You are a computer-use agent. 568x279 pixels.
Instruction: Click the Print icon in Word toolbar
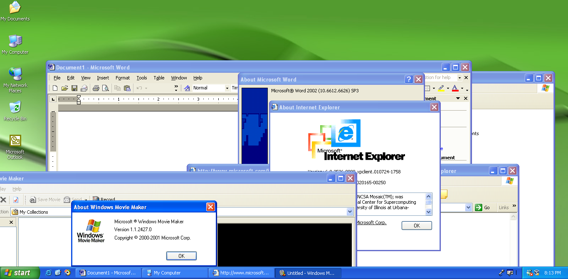pos(96,88)
